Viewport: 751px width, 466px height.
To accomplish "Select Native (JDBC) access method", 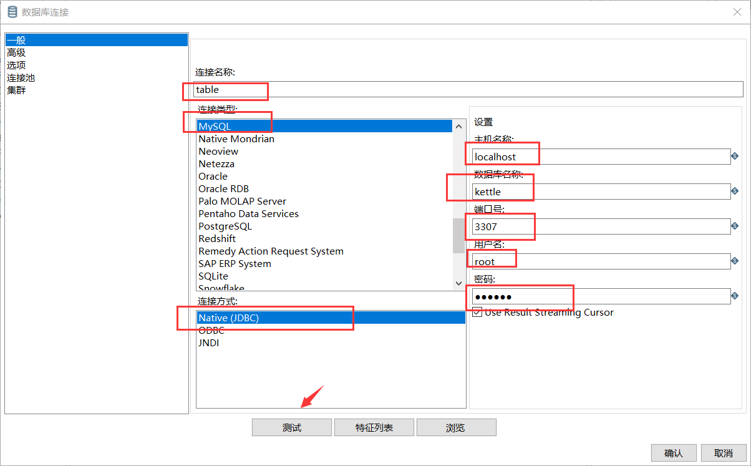I will coord(331,318).
